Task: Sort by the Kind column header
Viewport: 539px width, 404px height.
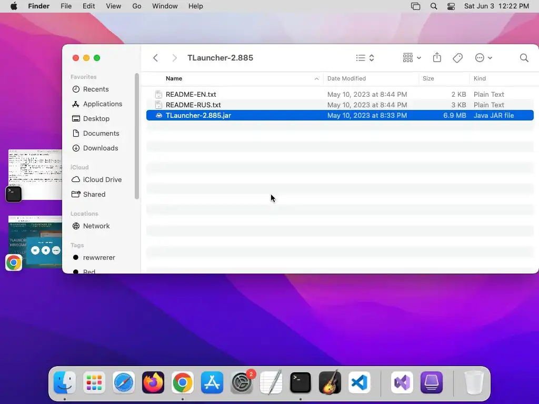Action: coord(480,78)
